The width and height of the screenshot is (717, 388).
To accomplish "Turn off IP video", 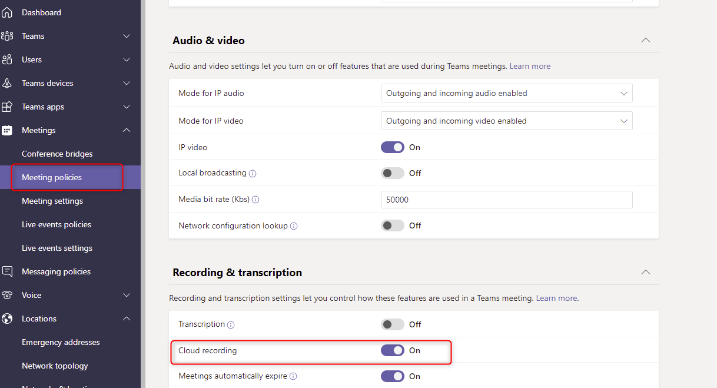I will [393, 147].
